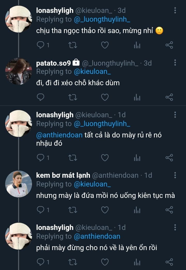
Task: Open more options on kem bơ mát lạnh's tweet
Action: [175, 175]
